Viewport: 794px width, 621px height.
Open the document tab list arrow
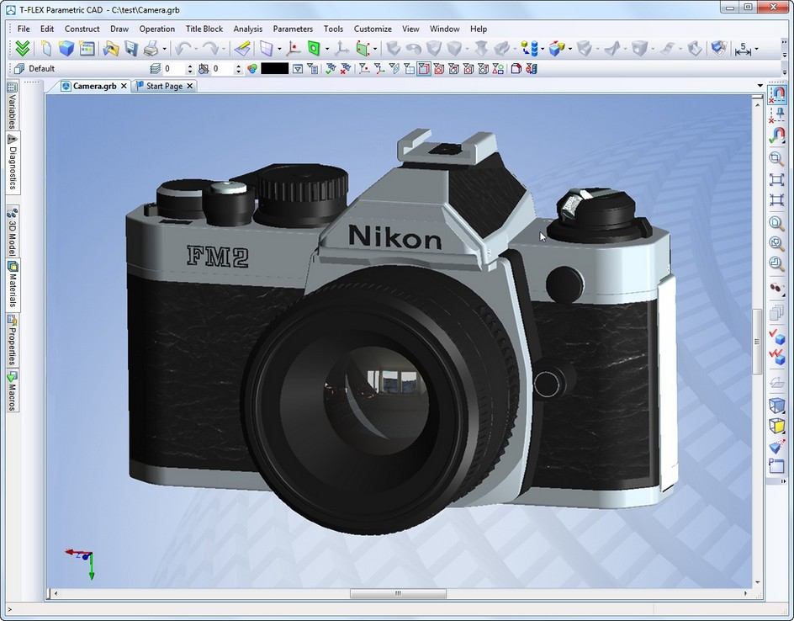[x=760, y=86]
